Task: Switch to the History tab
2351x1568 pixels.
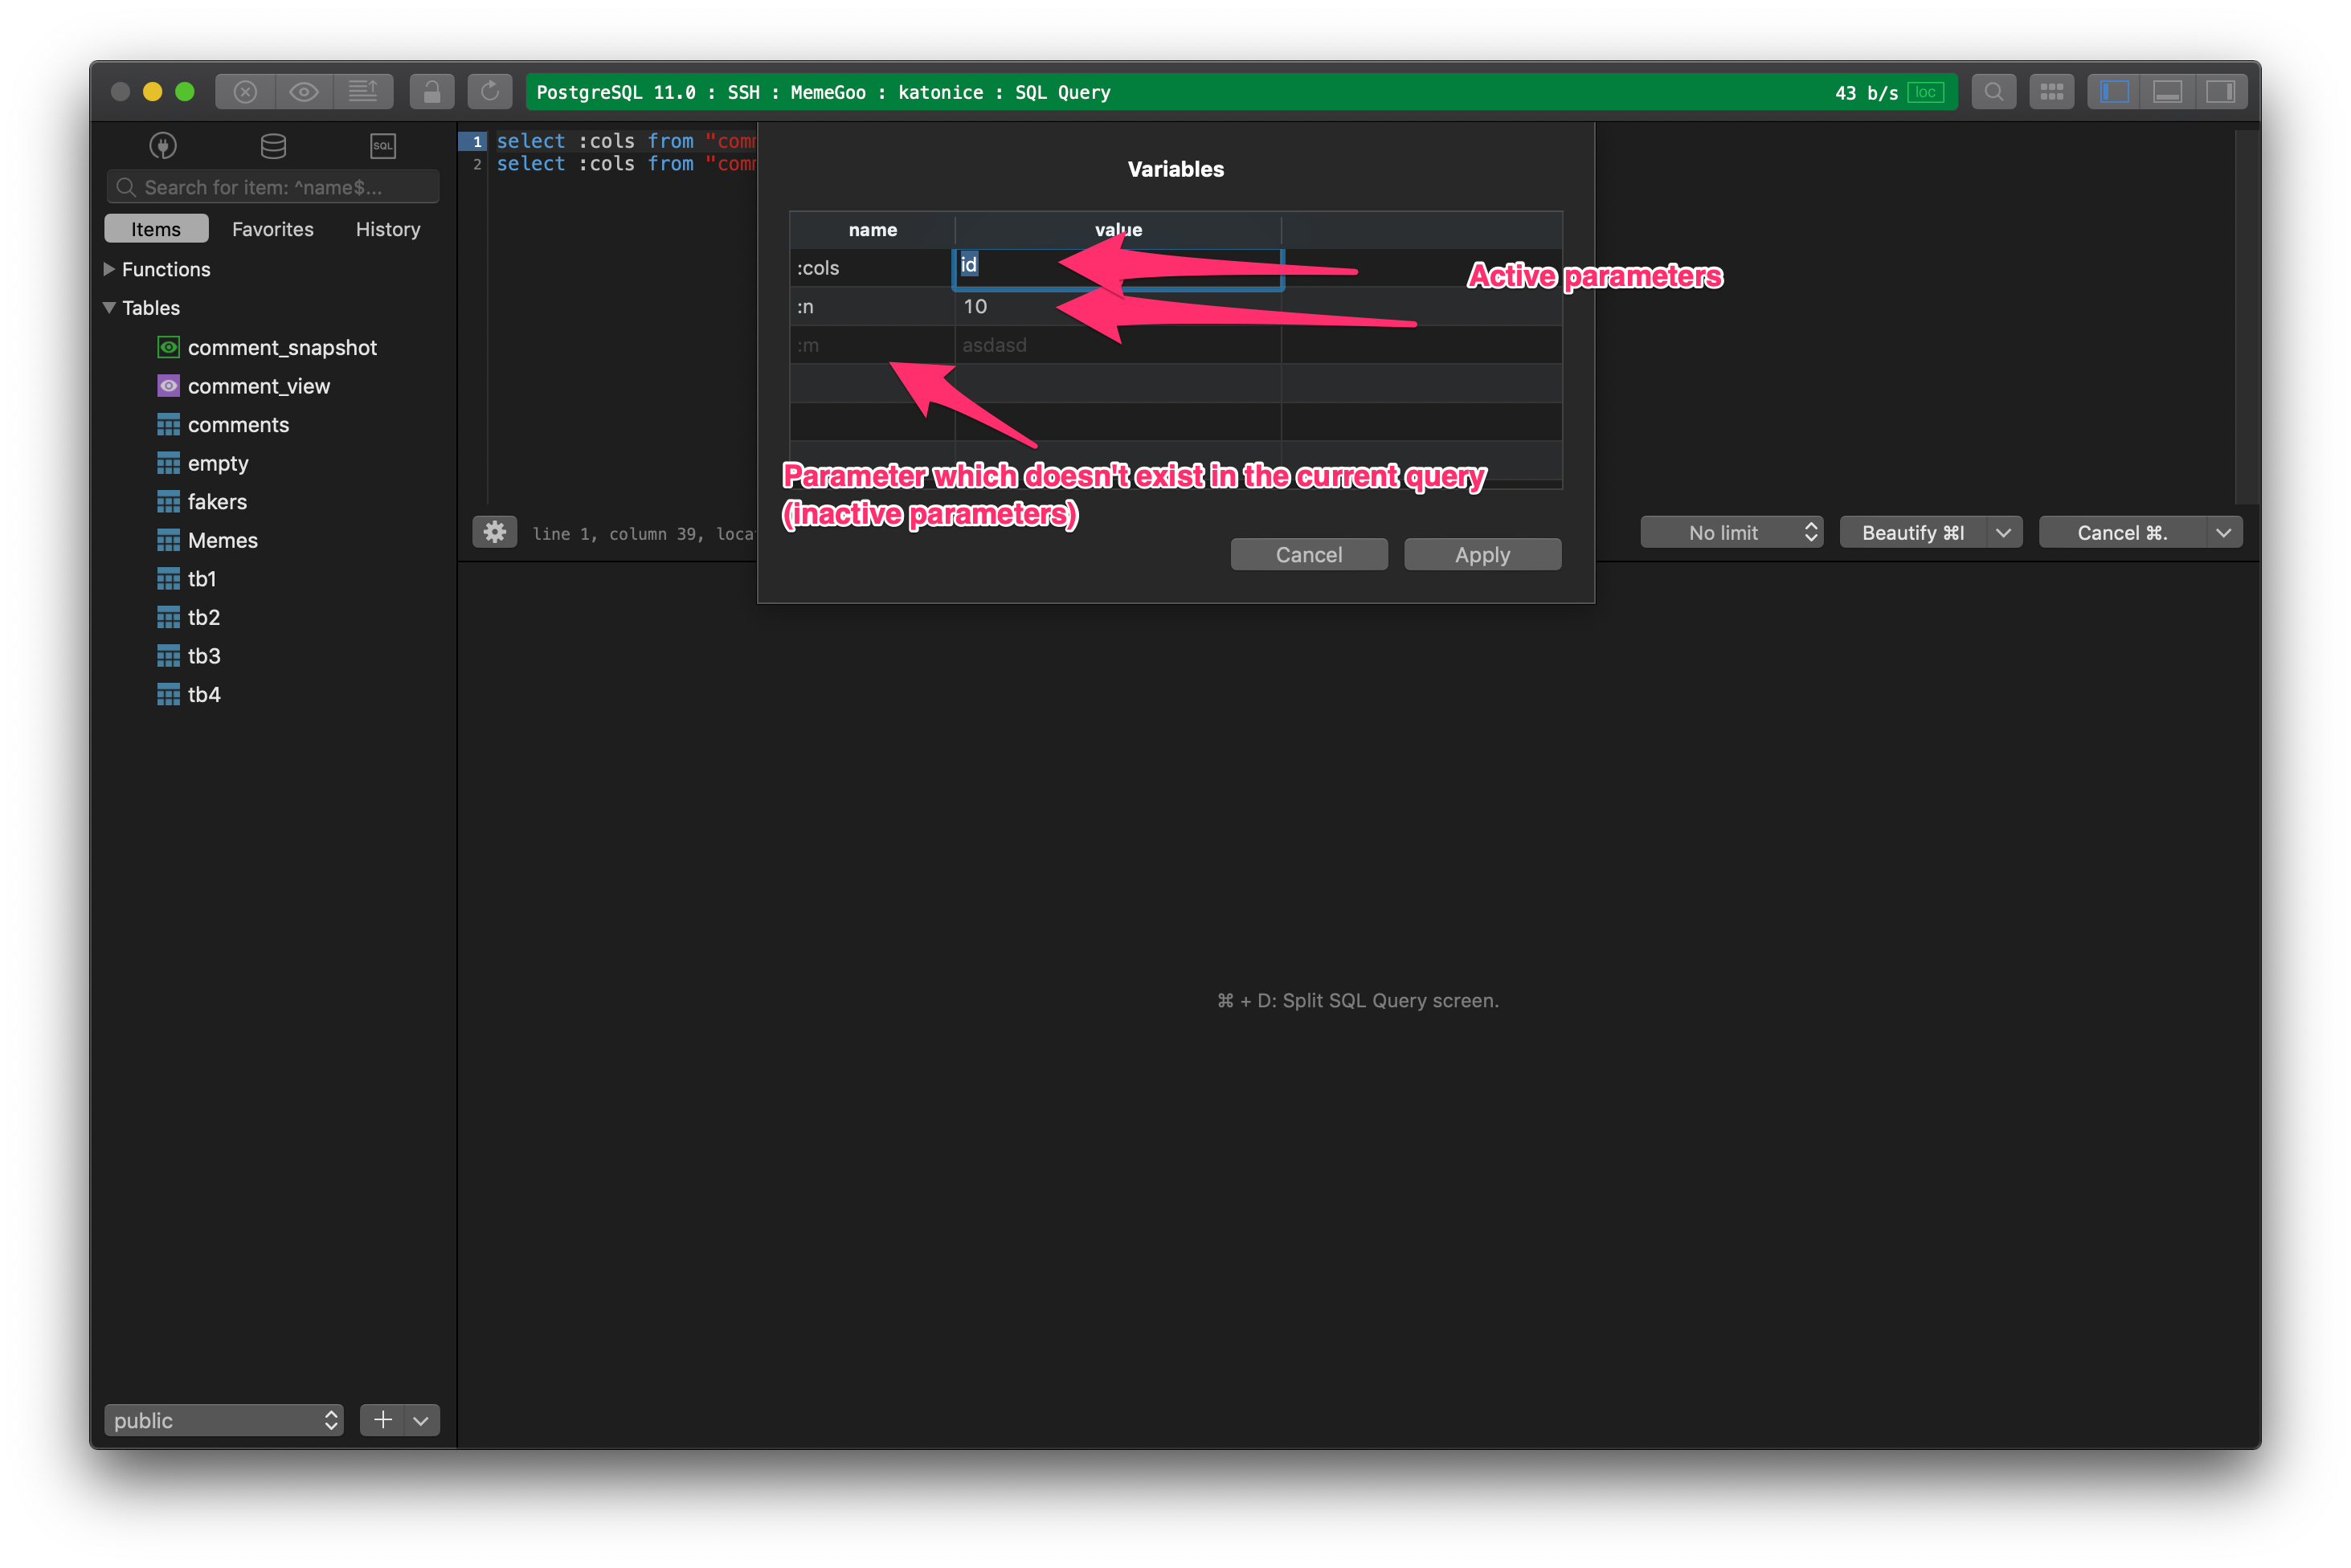Action: click(x=387, y=228)
